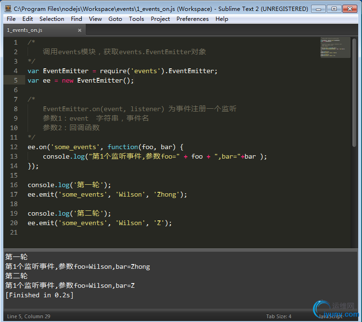
Task: Click 'Wilson' string on line 20
Action: tap(130, 223)
